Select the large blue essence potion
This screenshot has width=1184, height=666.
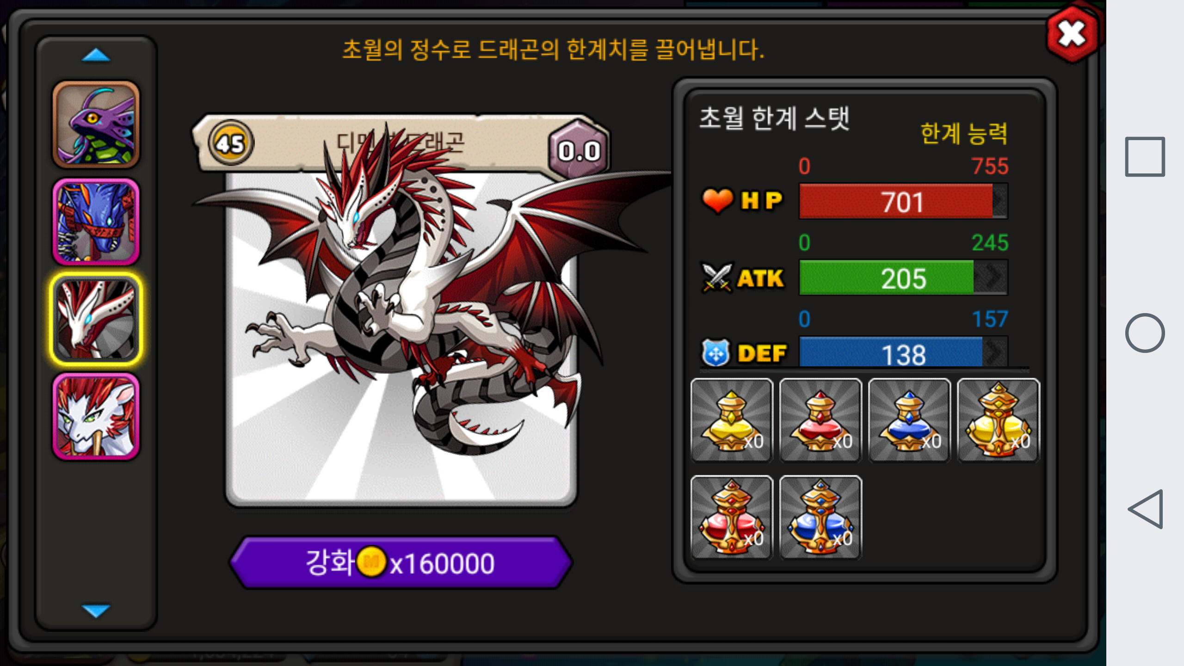[820, 517]
